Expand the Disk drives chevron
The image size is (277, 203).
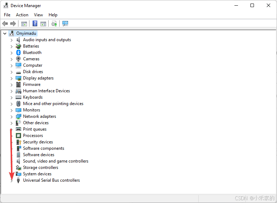(11, 72)
